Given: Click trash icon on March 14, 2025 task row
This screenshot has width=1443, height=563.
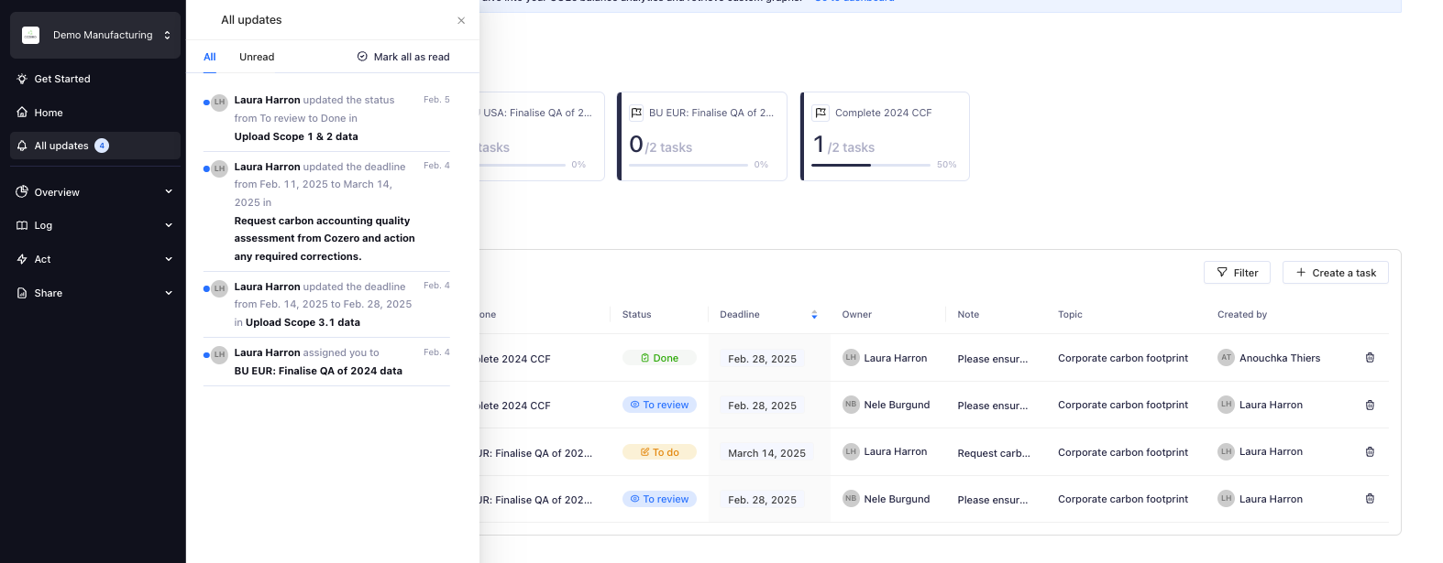Looking at the screenshot, I should (x=1370, y=452).
